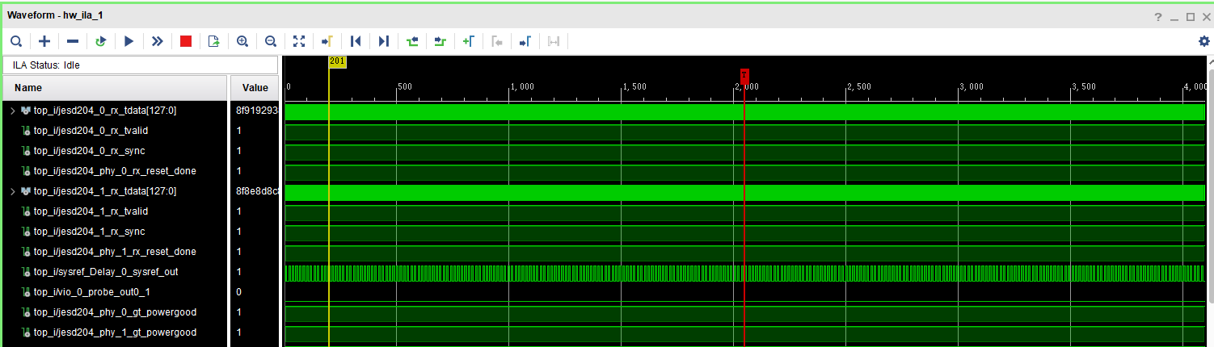The width and height of the screenshot is (1214, 347).
Task: Click the Name column header
Action: (116, 88)
